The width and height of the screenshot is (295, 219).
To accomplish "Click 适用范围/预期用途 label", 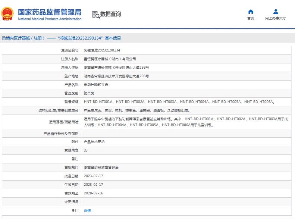I will 64,122.
